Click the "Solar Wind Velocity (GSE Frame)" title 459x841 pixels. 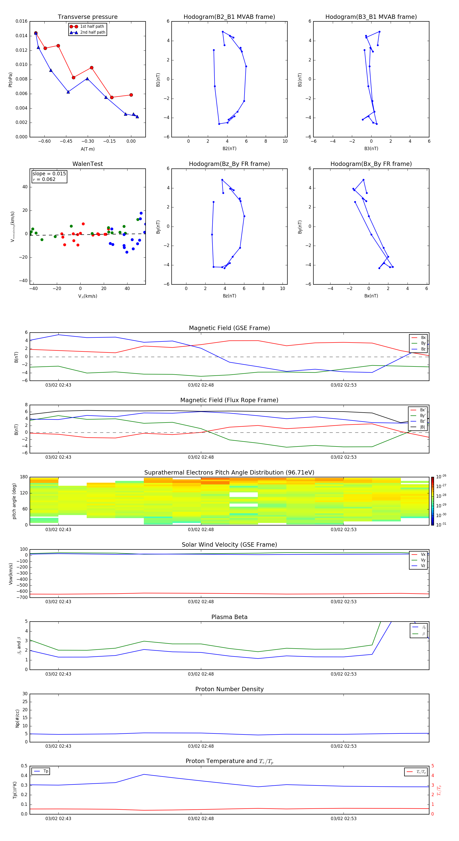tap(229, 545)
